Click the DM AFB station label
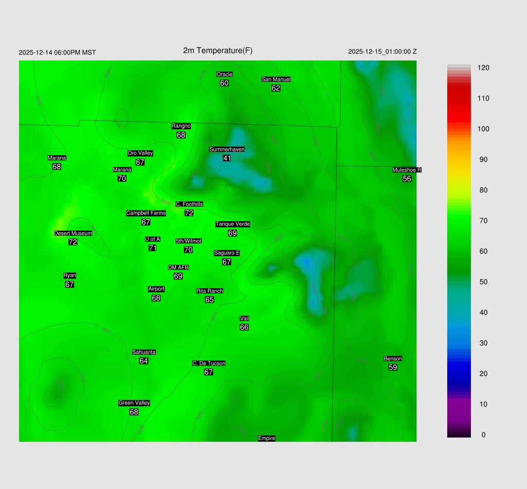 pos(178,268)
